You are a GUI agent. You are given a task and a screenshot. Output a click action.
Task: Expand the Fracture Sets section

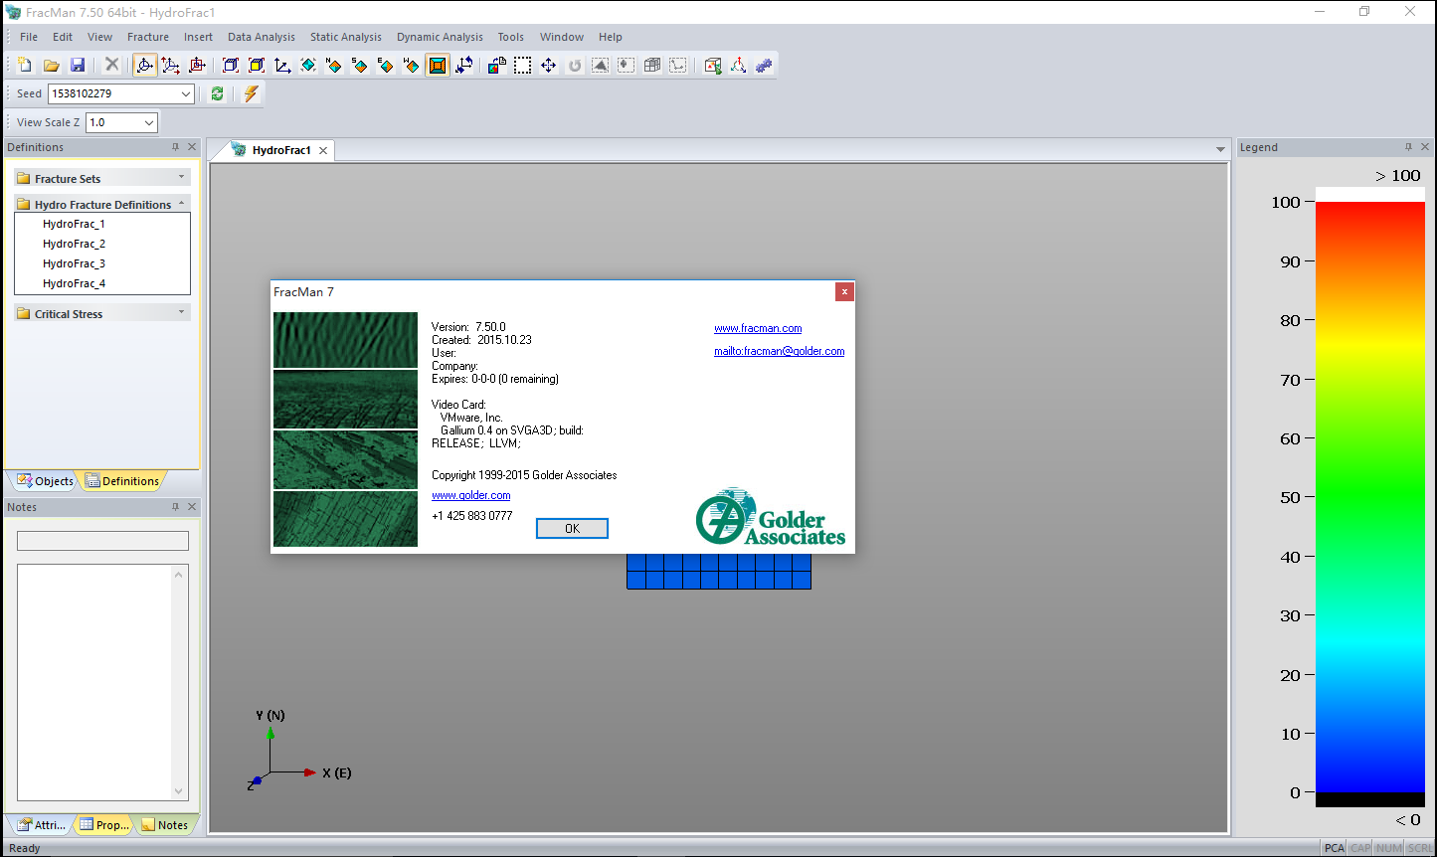tap(181, 177)
